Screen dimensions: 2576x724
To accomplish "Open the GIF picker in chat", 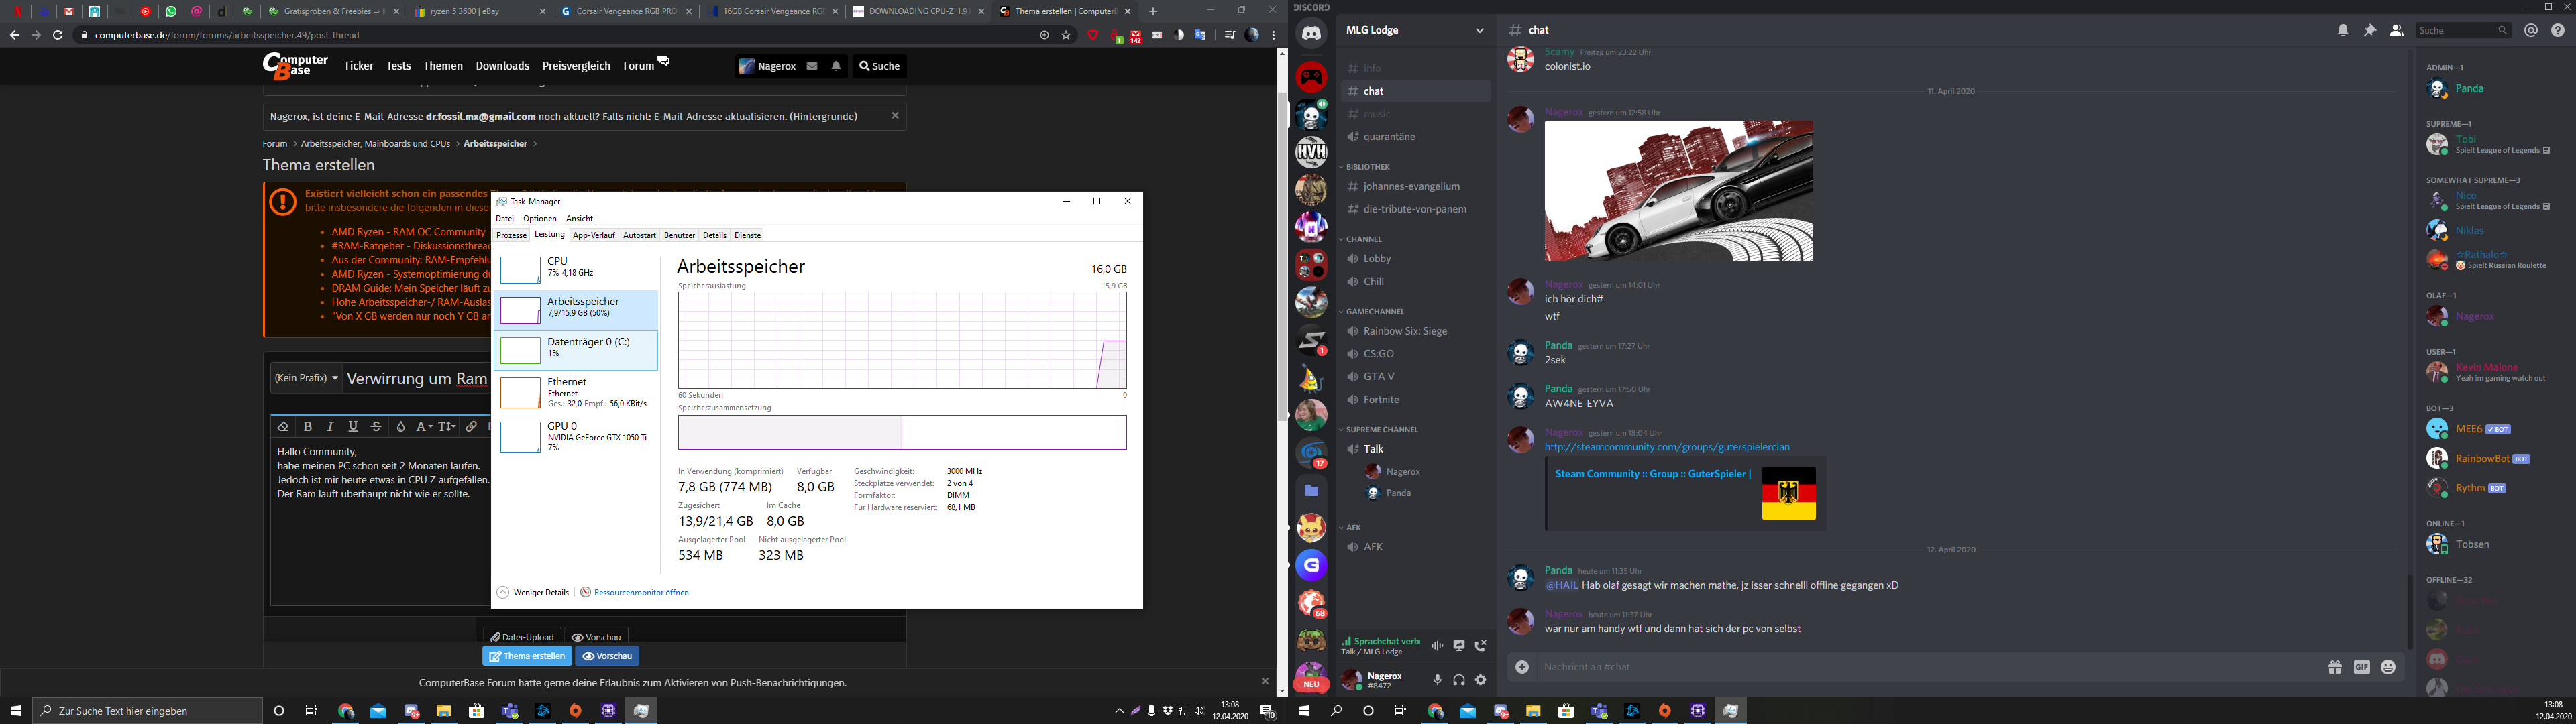I will [2361, 667].
